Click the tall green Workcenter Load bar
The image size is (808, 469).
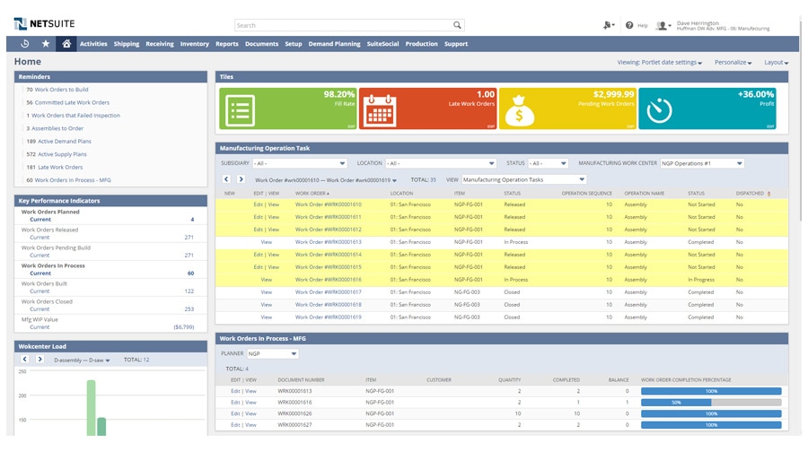point(92,408)
